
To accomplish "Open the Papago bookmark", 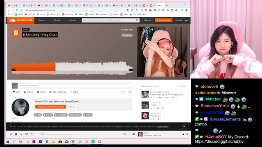I will pos(114,14).
